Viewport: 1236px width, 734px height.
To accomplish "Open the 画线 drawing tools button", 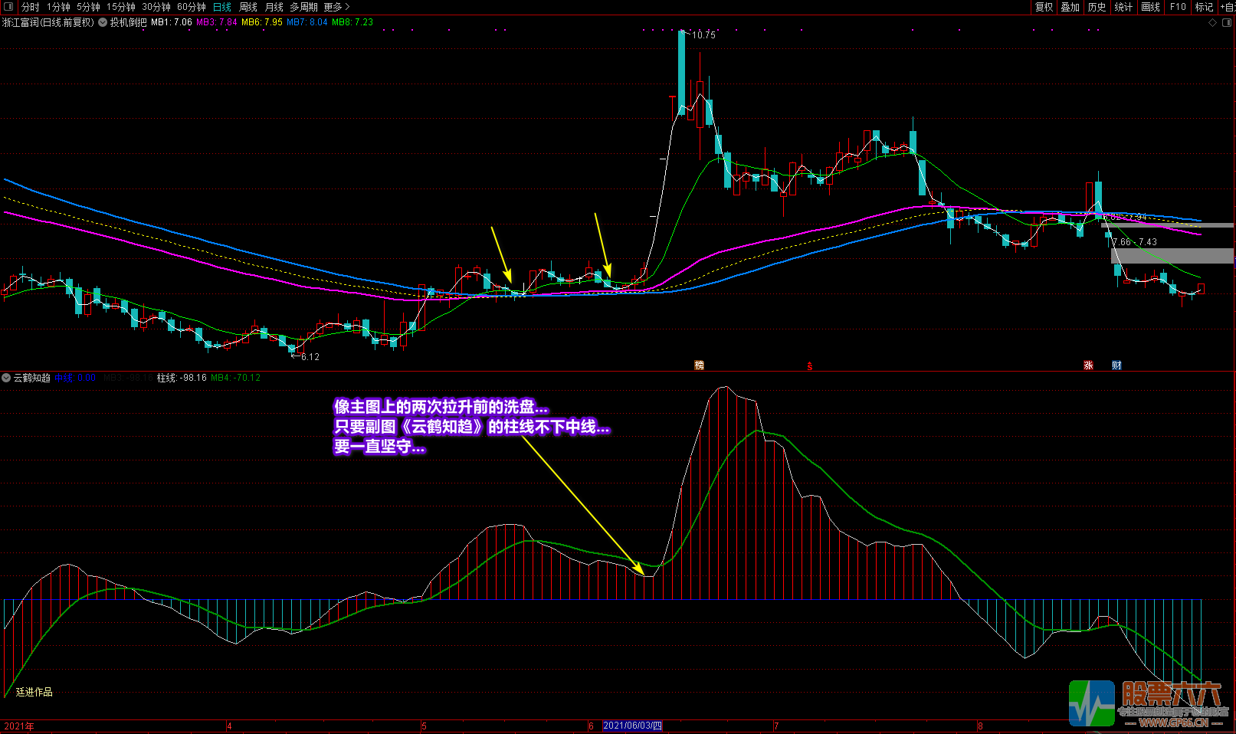I will pos(1150,7).
